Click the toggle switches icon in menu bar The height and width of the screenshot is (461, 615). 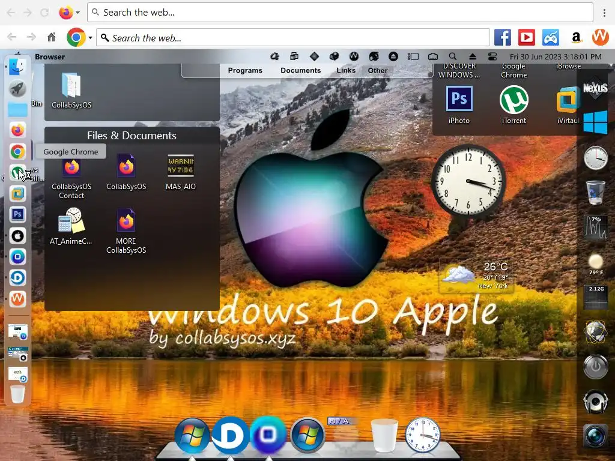pos(492,56)
